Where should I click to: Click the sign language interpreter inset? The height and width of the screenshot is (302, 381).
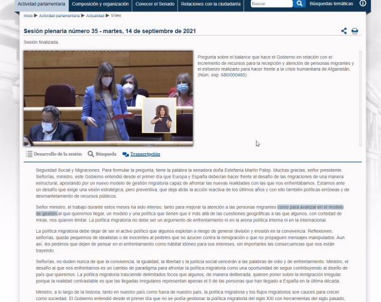[159, 115]
